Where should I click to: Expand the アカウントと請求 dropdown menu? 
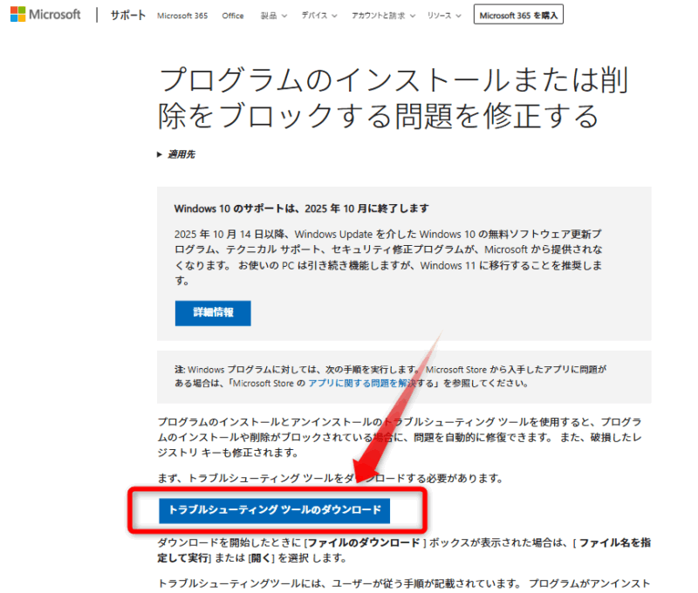[x=383, y=16]
